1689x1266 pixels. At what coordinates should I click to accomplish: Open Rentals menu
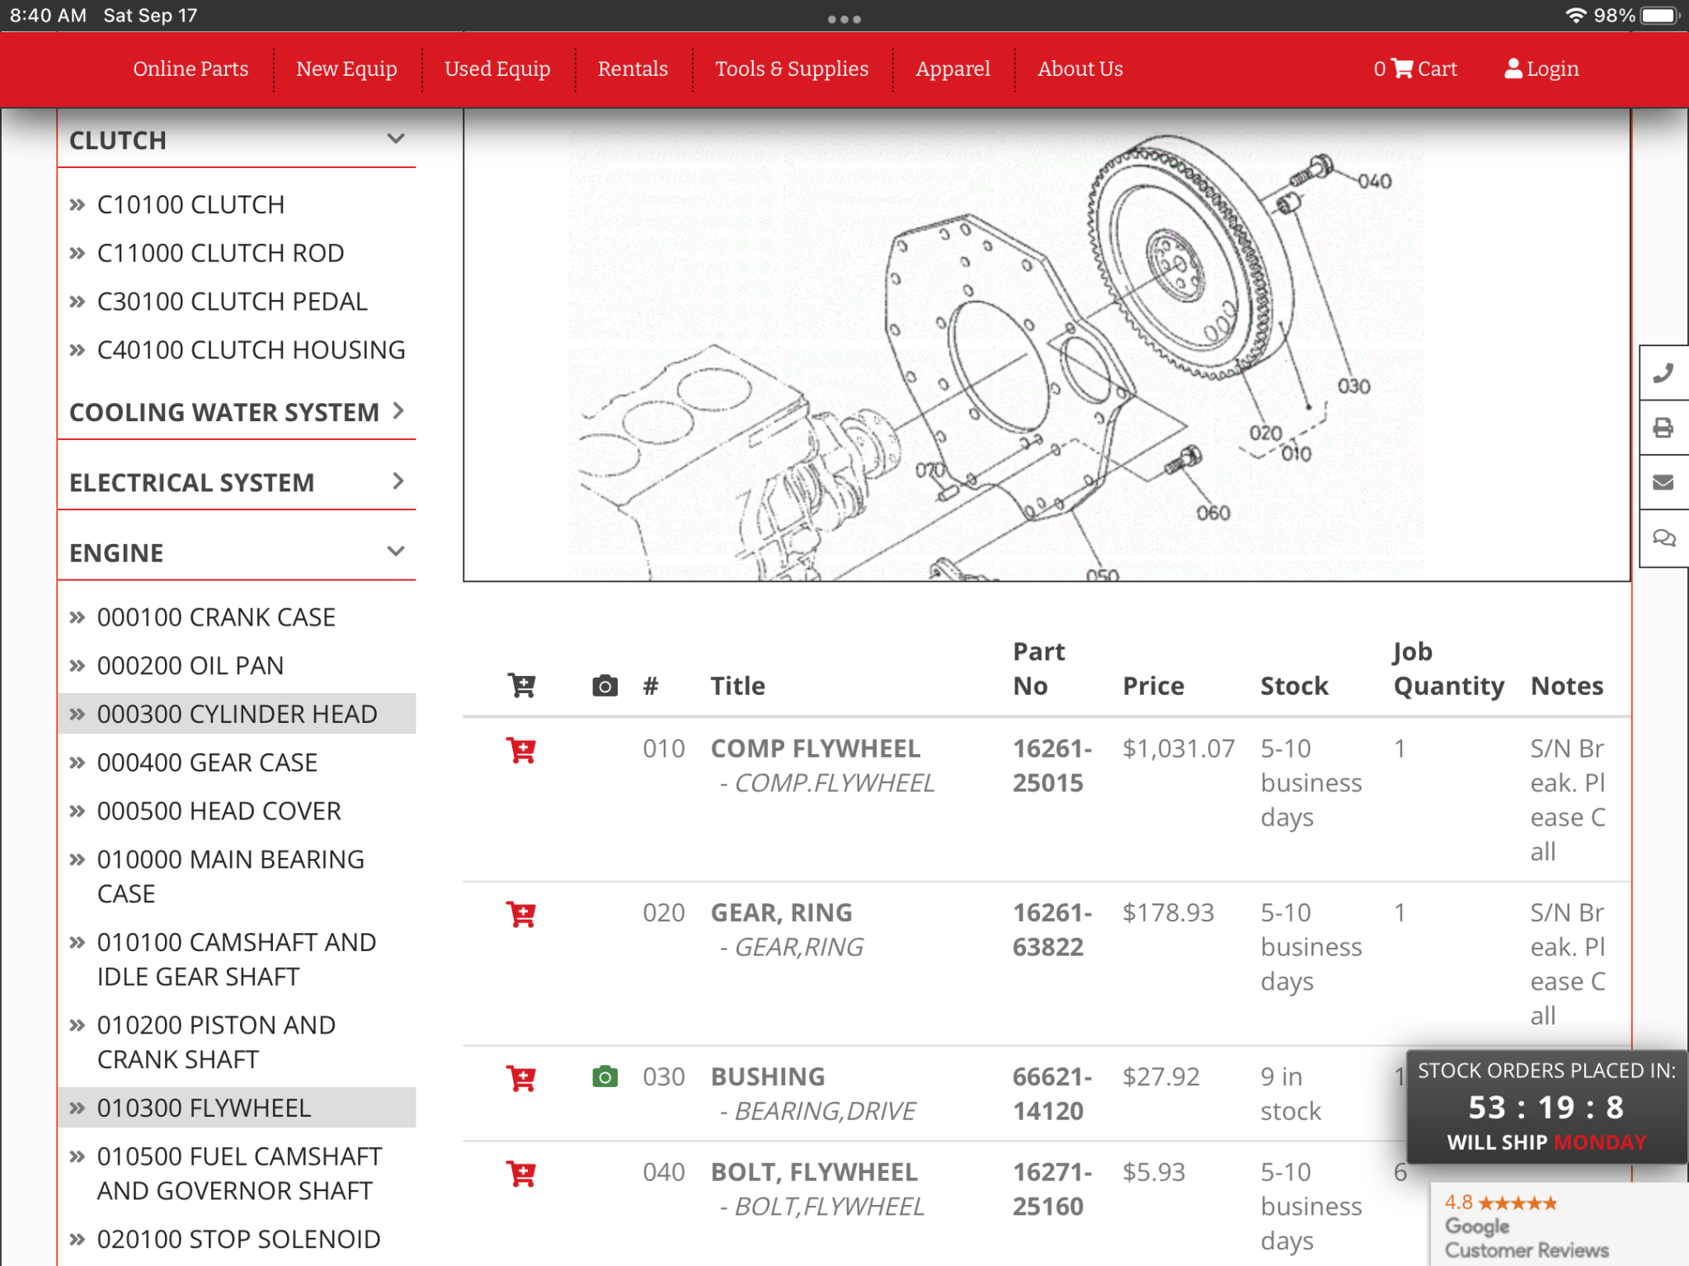(633, 68)
